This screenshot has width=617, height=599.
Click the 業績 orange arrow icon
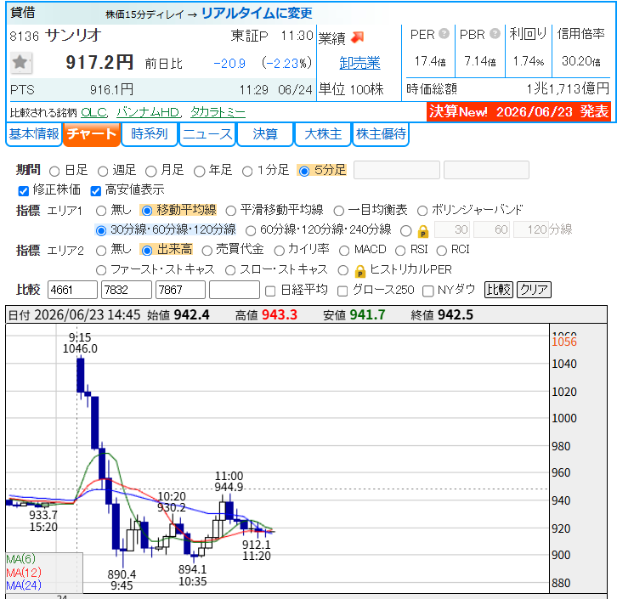tap(358, 37)
